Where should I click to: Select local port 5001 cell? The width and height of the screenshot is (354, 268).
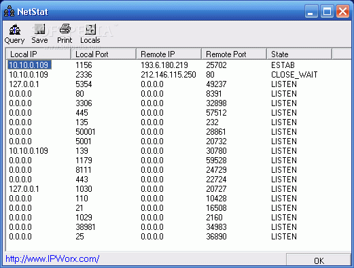[x=84, y=141]
